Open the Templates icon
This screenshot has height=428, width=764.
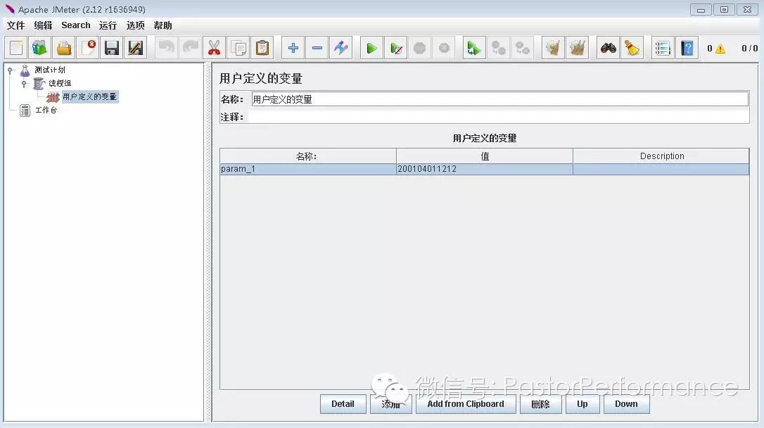click(x=39, y=48)
